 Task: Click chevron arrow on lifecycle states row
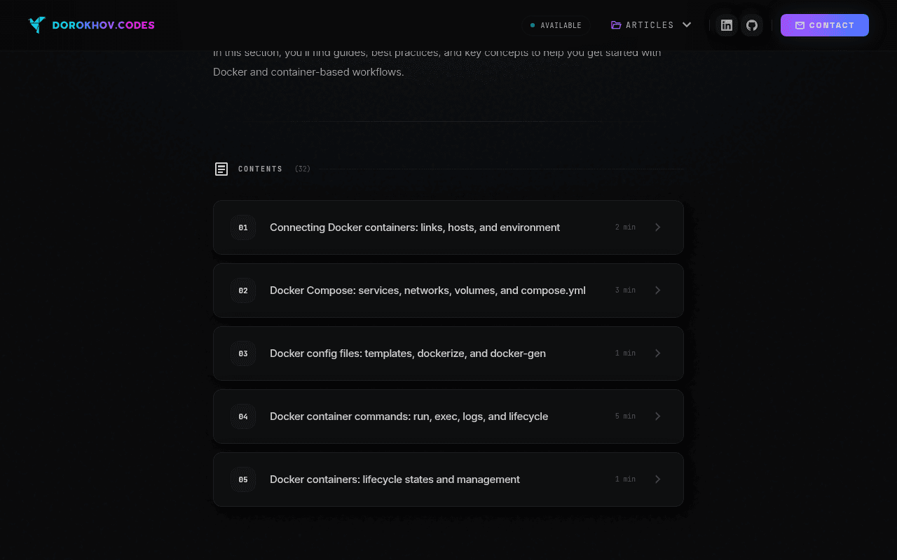click(x=657, y=479)
